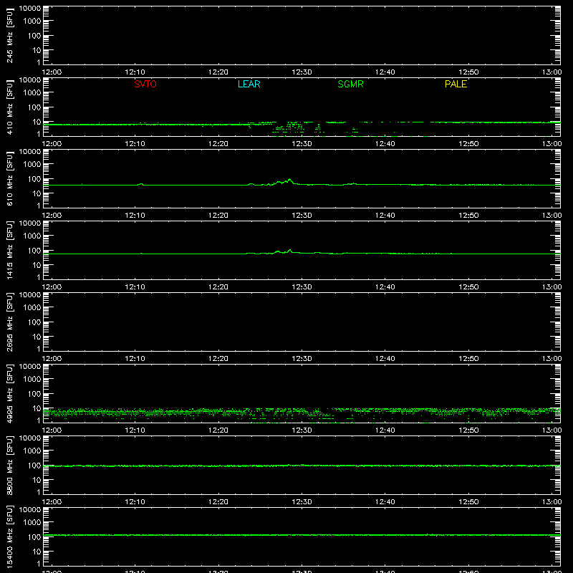Select the 245 MHz [SFU] axis title
The width and height of the screenshot is (573, 573).
10,35
